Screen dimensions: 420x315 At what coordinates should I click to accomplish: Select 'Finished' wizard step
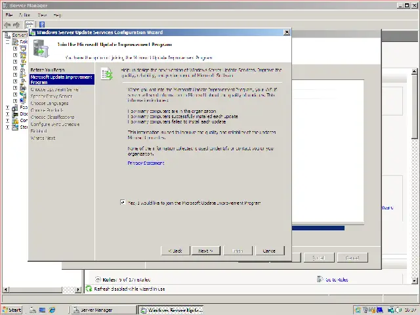[x=39, y=131]
